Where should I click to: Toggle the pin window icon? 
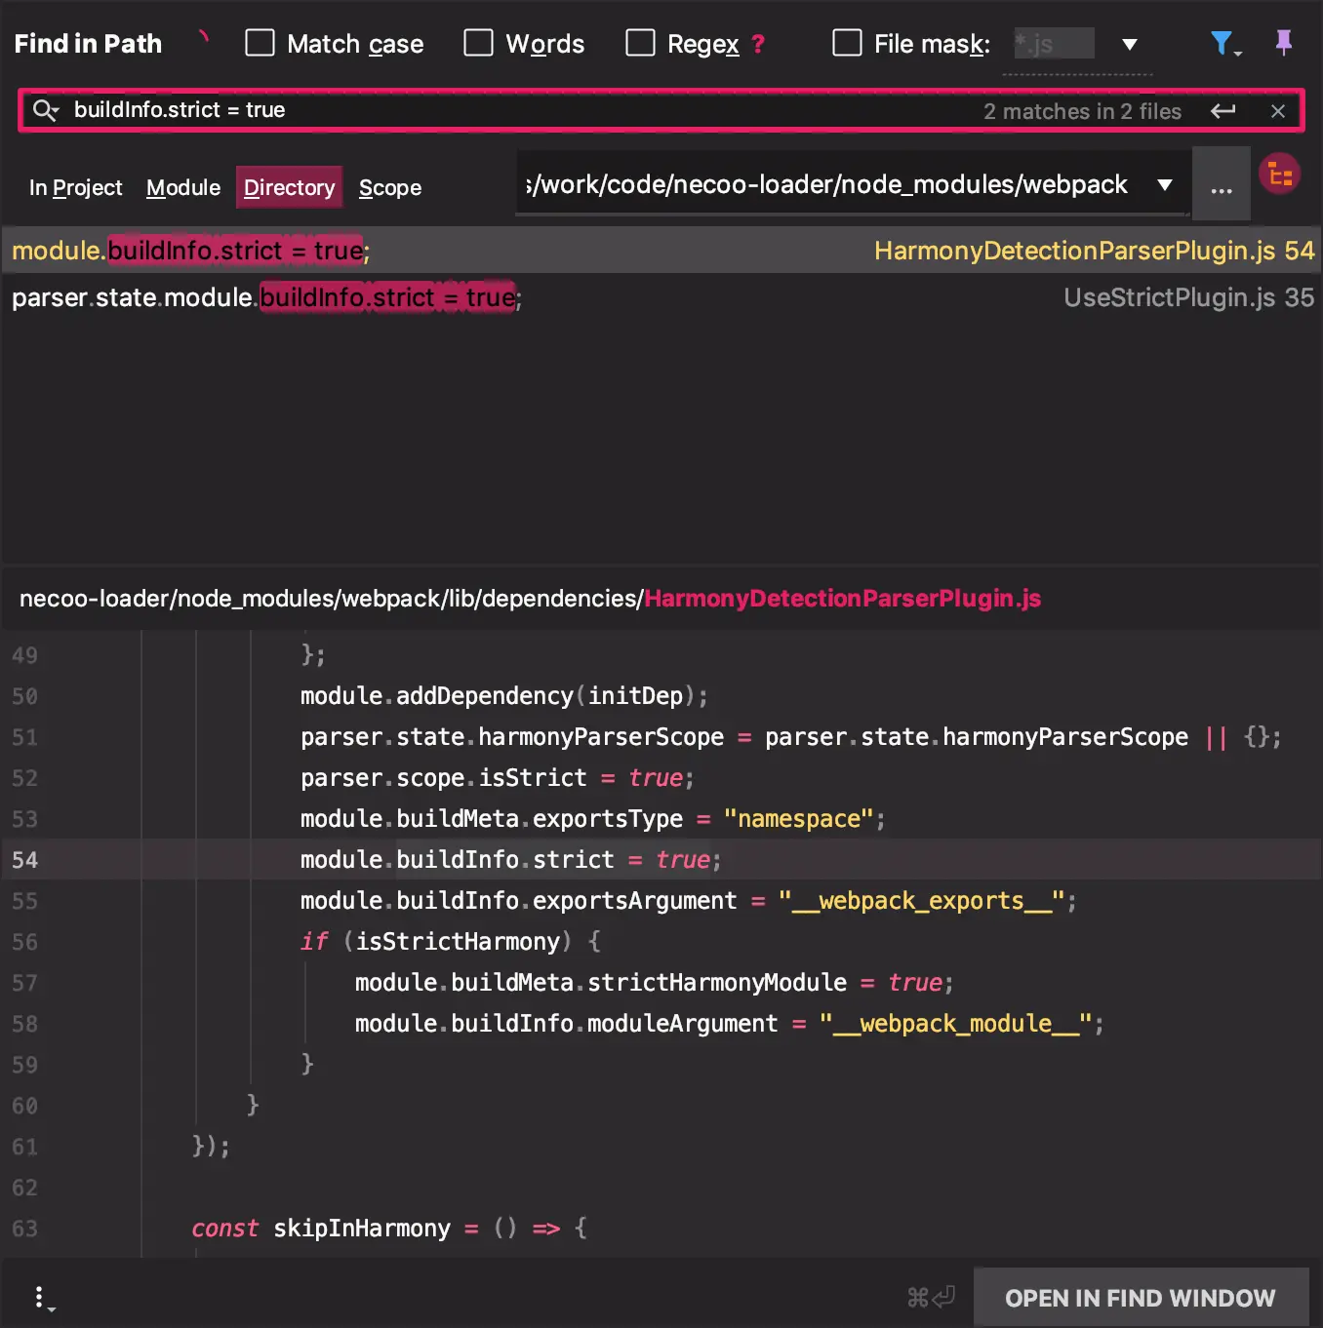pos(1284,42)
